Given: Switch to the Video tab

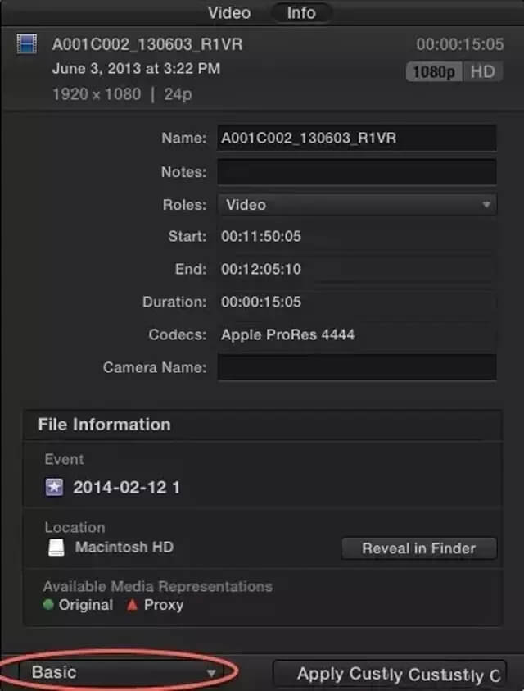Looking at the screenshot, I should point(228,13).
